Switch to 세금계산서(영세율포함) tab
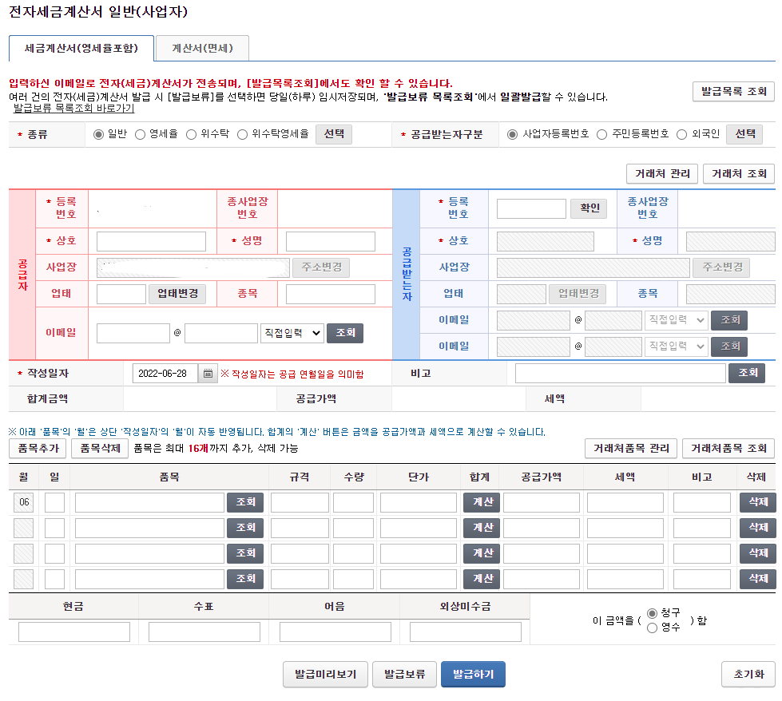The image size is (782, 701). pos(81,49)
